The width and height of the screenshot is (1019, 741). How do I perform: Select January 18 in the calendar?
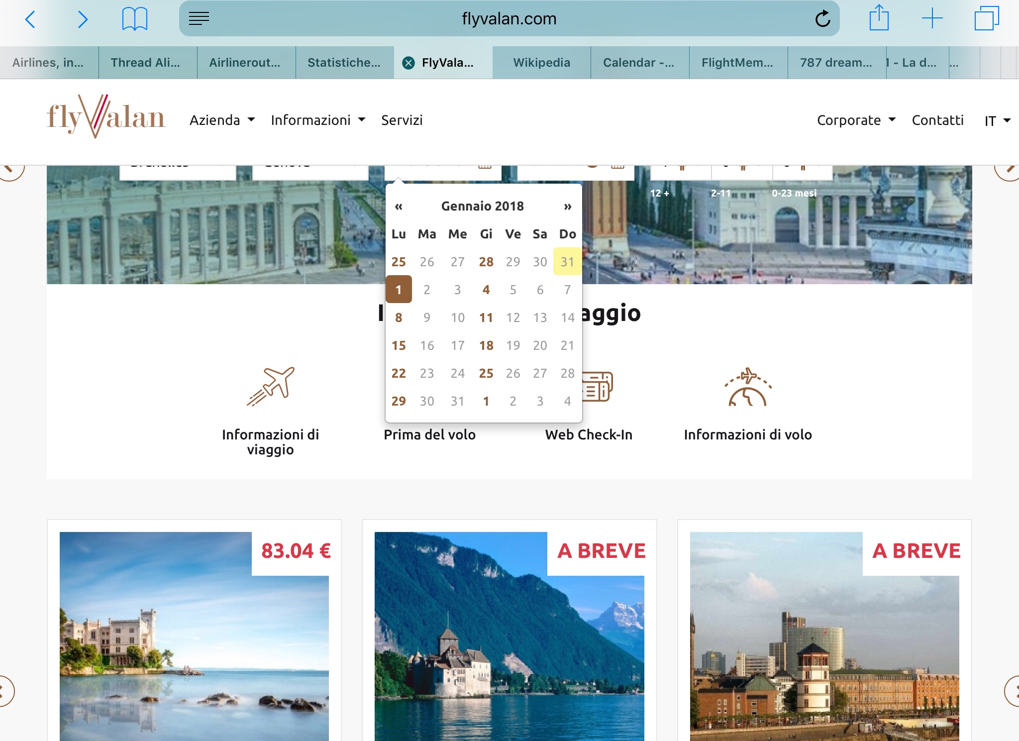tap(486, 345)
